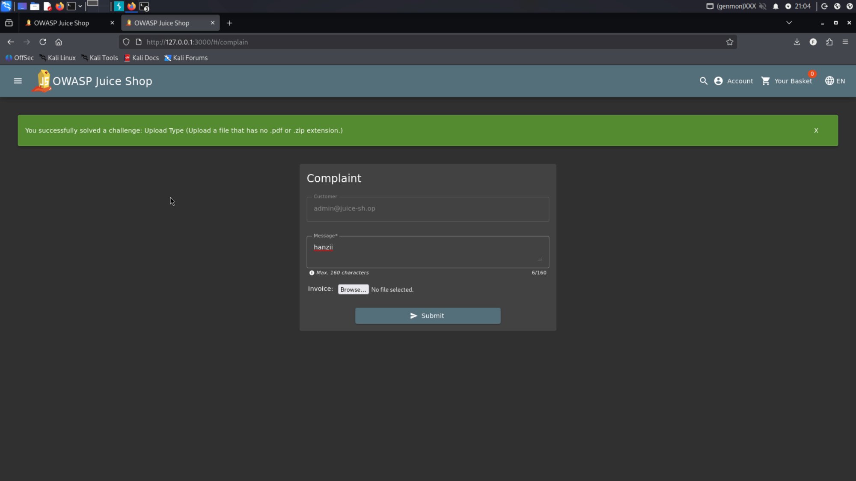The width and height of the screenshot is (856, 481).
Task: Close the first Juice Shop tab
Action: tap(112, 23)
